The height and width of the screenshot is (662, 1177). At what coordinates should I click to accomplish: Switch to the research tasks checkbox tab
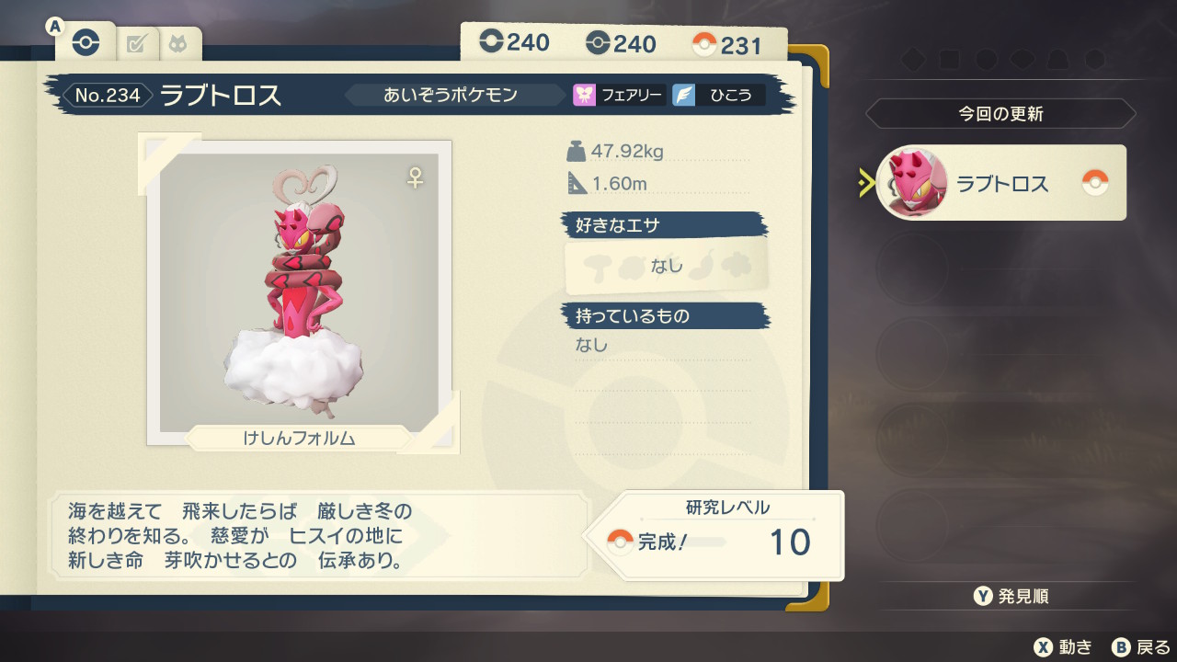pyautogui.click(x=137, y=43)
